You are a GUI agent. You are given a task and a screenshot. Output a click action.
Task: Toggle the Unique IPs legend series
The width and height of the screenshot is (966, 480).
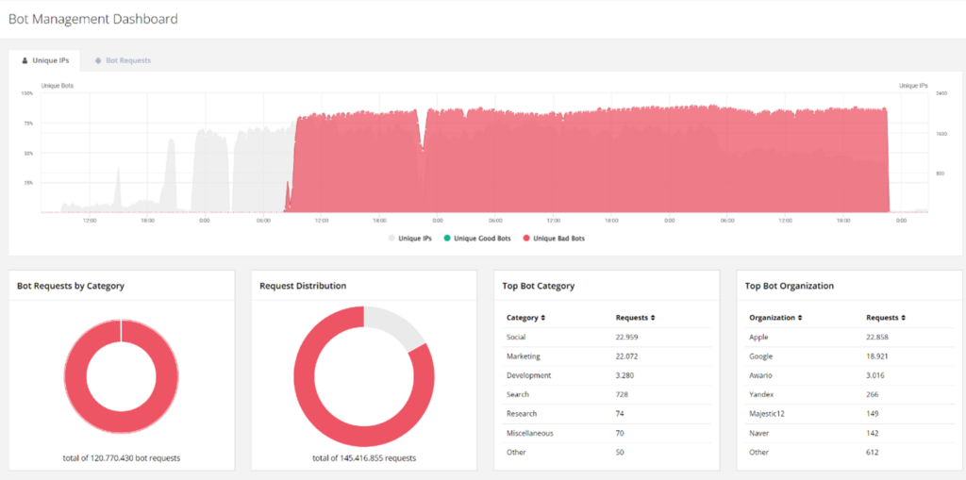[x=410, y=239]
